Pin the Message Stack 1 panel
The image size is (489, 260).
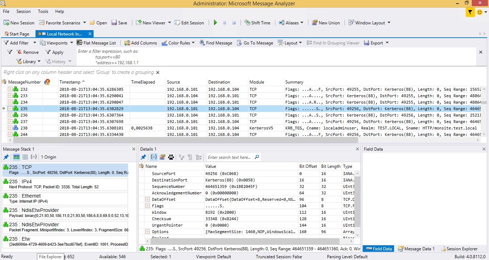click(6, 157)
